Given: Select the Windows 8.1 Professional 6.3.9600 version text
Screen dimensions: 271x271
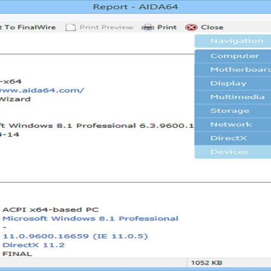Looking at the screenshot, I should (96, 126).
